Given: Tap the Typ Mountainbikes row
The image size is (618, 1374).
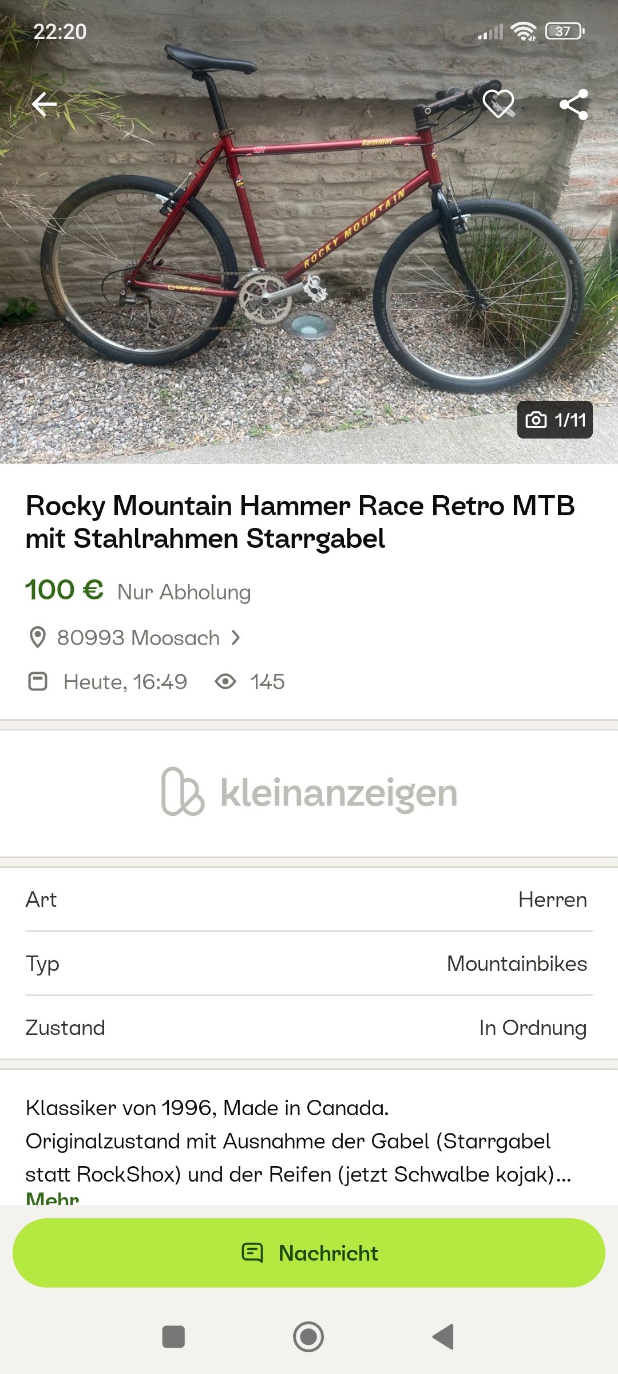Looking at the screenshot, I should pos(309,964).
